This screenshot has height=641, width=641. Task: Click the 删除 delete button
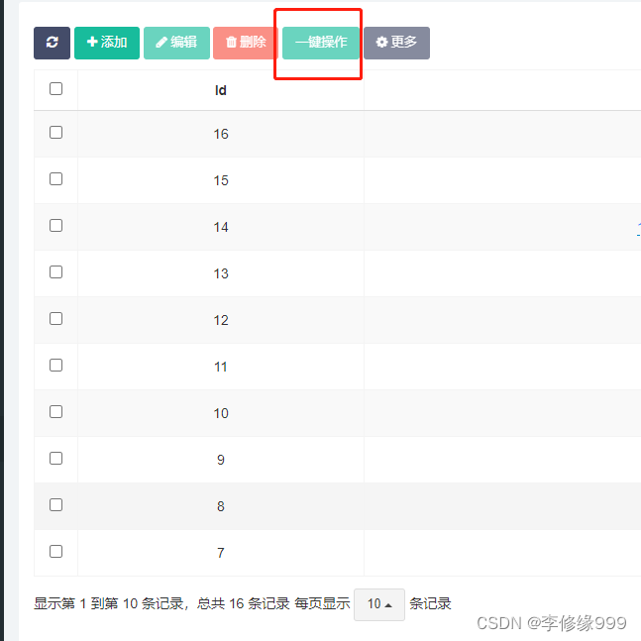pyautogui.click(x=246, y=43)
